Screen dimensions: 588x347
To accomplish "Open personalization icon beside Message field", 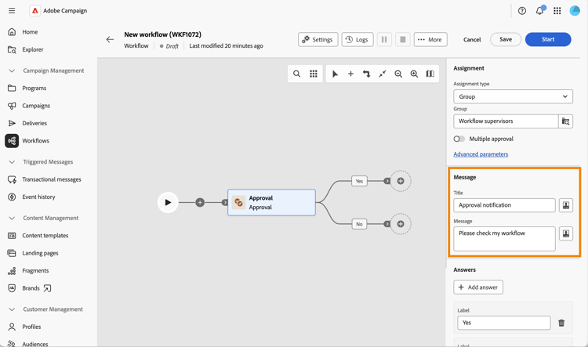I will (x=566, y=233).
